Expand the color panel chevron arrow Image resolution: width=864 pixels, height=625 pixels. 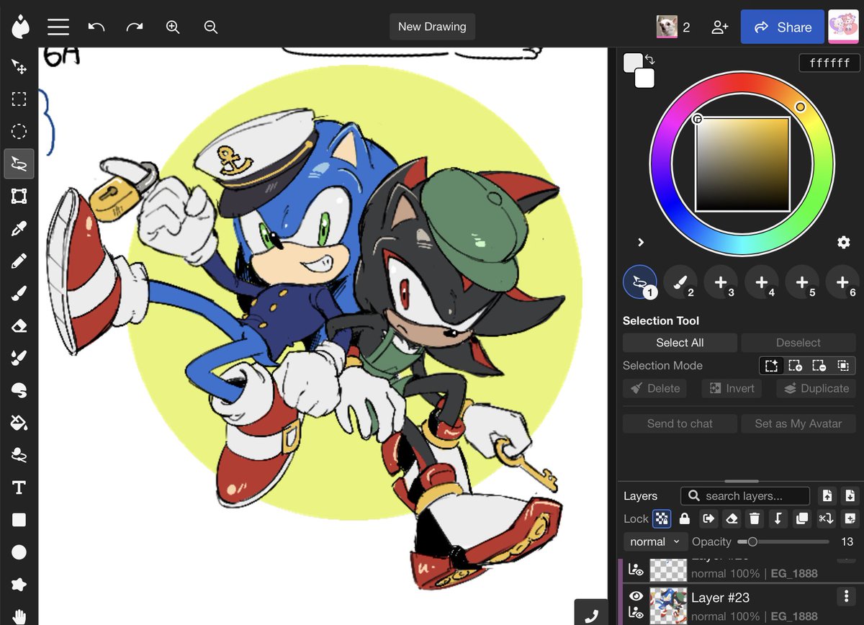coord(641,242)
